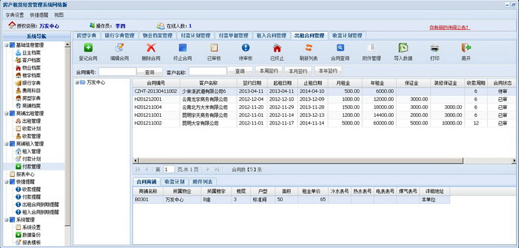The width and height of the screenshot is (519, 248).
Task: Open 费用科目 in navigation tree
Action: (31, 90)
